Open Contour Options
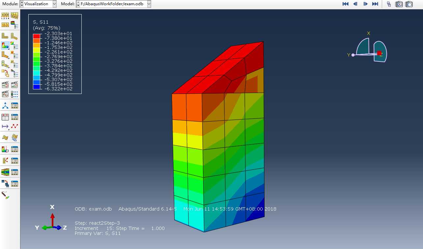 click(14, 45)
